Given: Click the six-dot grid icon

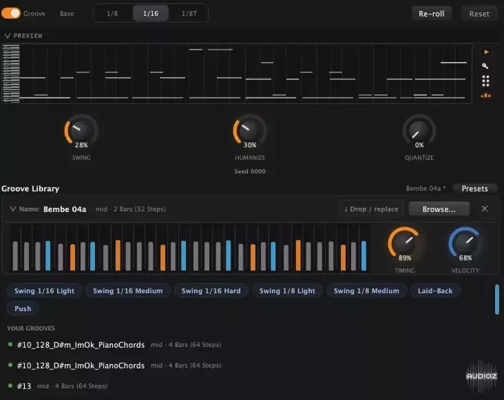Looking at the screenshot, I should coord(485,81).
